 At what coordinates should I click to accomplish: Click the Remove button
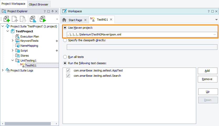[x=208, y=79]
